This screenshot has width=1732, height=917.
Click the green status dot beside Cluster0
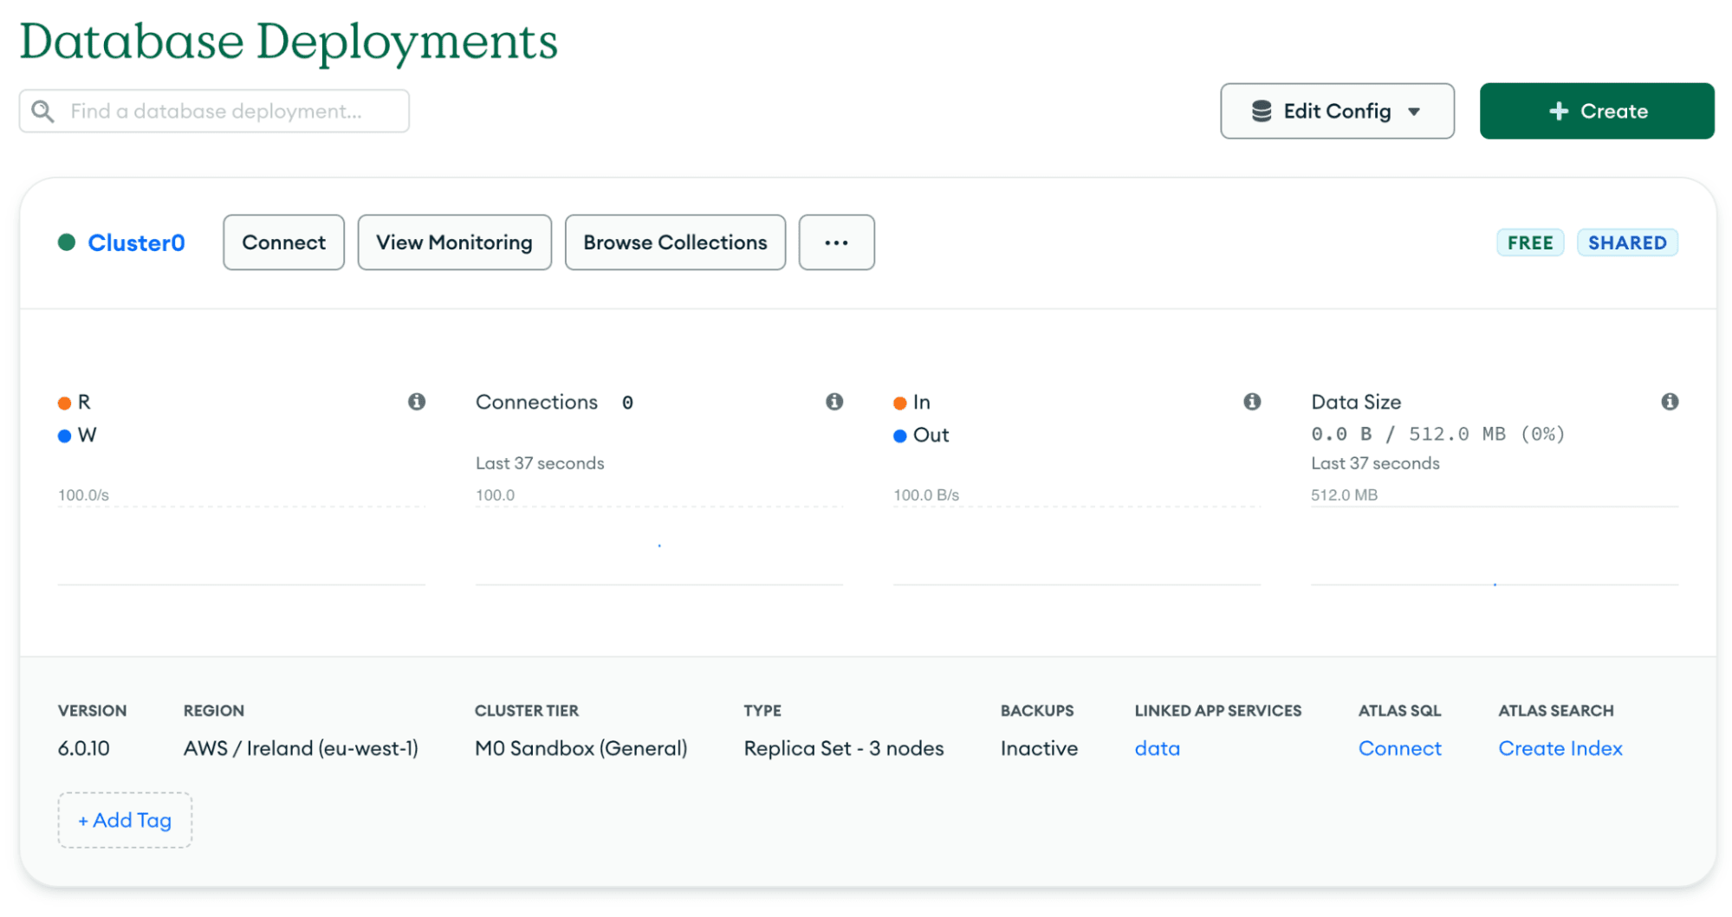(x=67, y=242)
